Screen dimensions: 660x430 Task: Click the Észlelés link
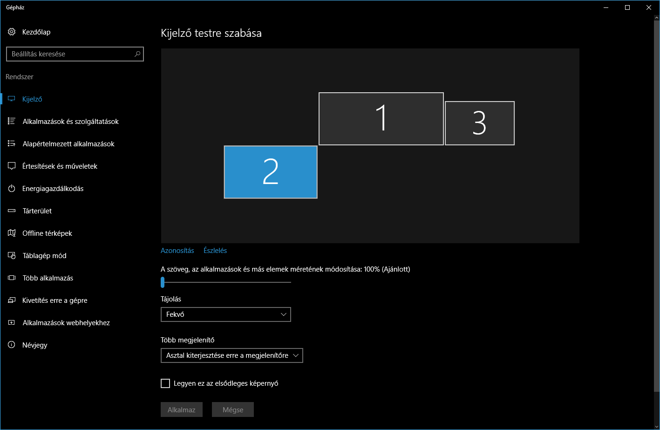point(215,251)
